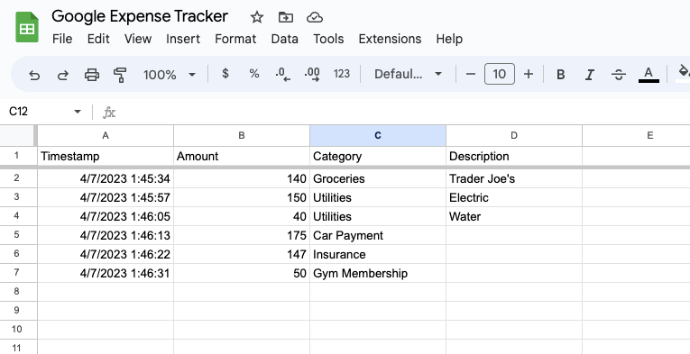Select row 8 header
The image size is (690, 354).
click(x=17, y=292)
